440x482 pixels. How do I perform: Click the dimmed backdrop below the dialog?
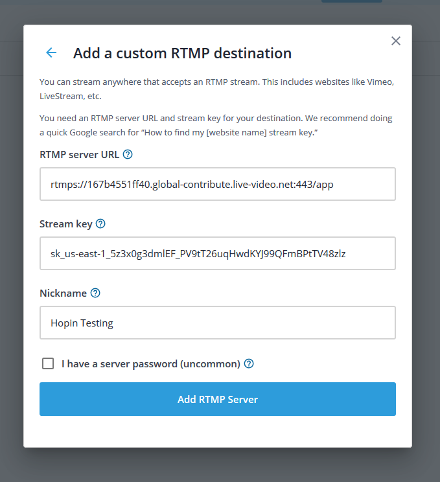[220, 465]
